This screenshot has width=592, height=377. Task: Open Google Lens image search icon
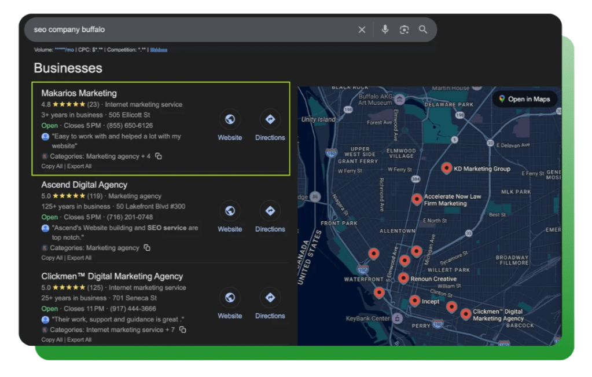point(404,30)
